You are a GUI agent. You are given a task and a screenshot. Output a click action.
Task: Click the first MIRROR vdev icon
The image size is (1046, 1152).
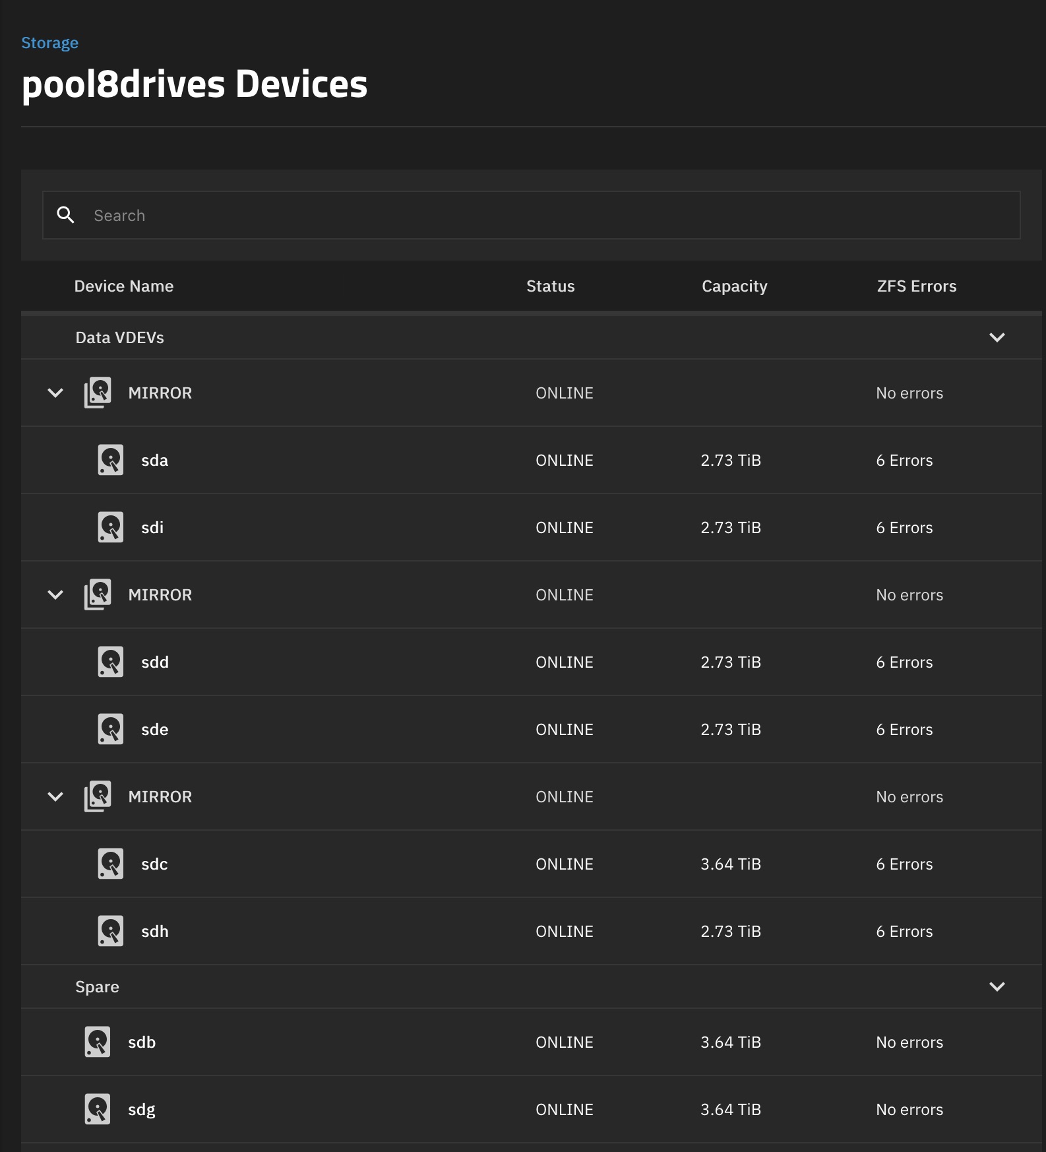point(98,393)
